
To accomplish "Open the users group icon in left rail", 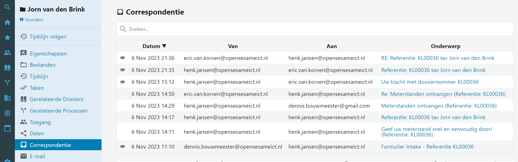I will point(7,52).
